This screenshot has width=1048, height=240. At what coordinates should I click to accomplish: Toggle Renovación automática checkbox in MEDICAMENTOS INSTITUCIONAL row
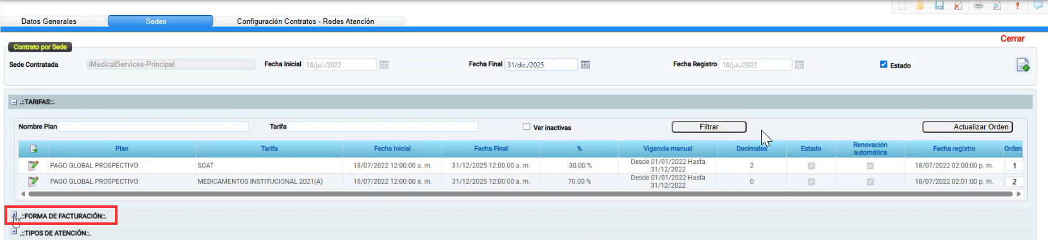point(870,181)
